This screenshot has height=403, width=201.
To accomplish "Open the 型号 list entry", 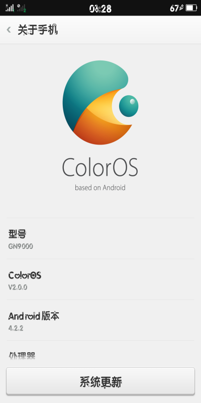I will pos(100,238).
